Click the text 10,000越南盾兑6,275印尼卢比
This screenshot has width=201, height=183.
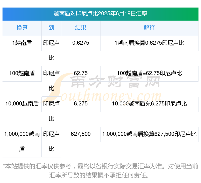pyautogui.click(x=149, y=104)
